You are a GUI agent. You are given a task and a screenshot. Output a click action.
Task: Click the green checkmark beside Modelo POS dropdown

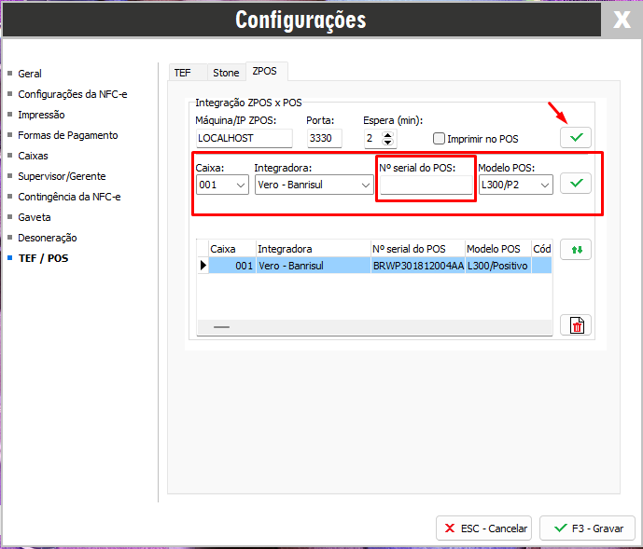(x=576, y=184)
